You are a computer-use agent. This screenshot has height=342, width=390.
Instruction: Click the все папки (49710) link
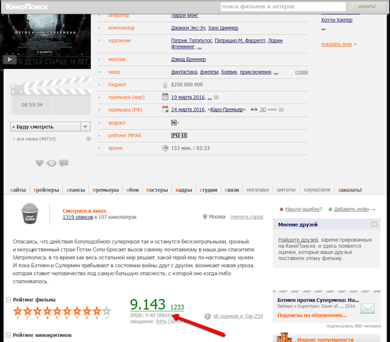tap(36, 139)
